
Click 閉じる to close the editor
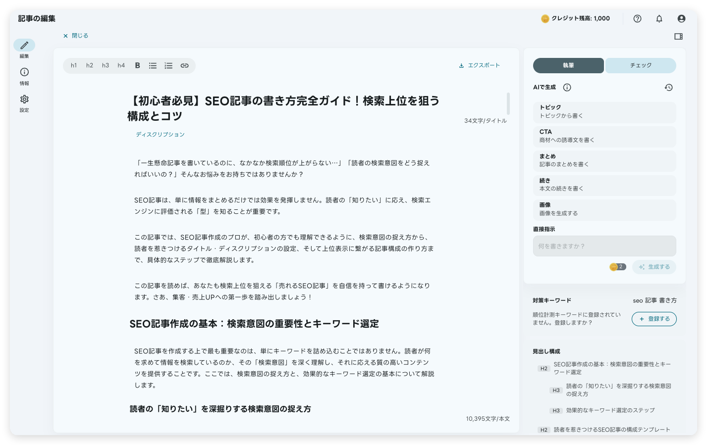click(75, 36)
